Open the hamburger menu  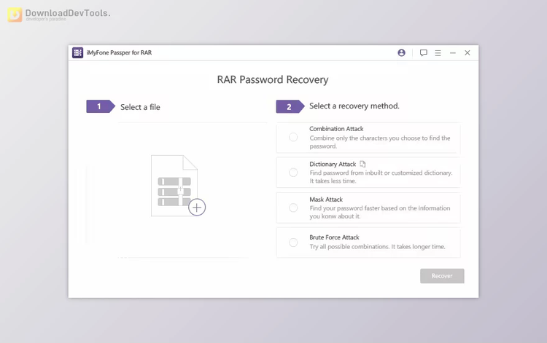(x=438, y=53)
